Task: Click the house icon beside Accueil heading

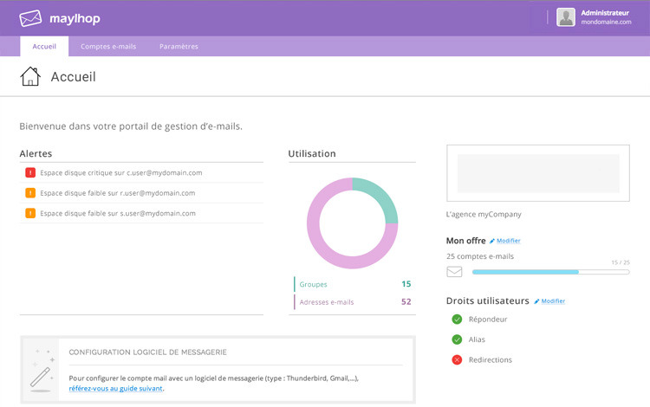Action: tap(30, 76)
